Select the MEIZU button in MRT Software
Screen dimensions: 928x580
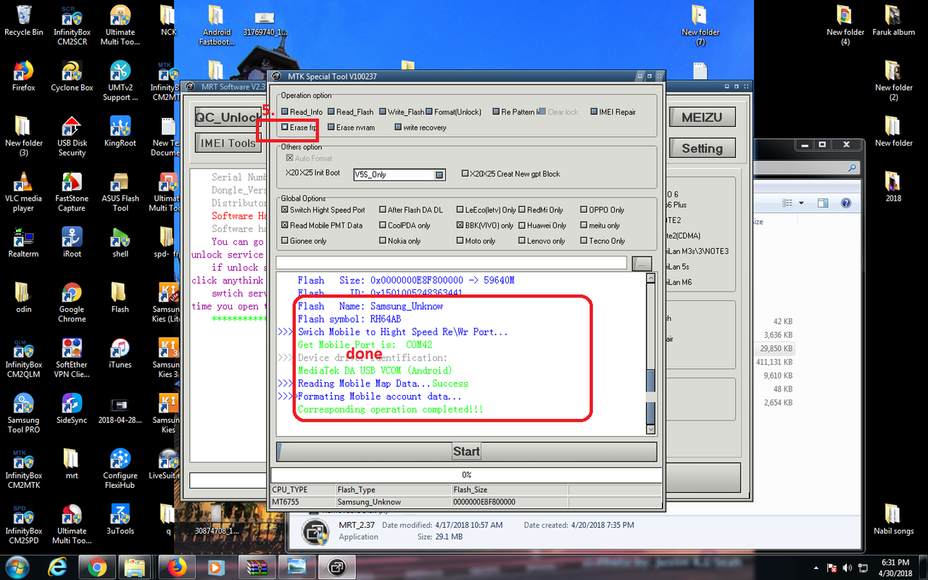pos(702,117)
